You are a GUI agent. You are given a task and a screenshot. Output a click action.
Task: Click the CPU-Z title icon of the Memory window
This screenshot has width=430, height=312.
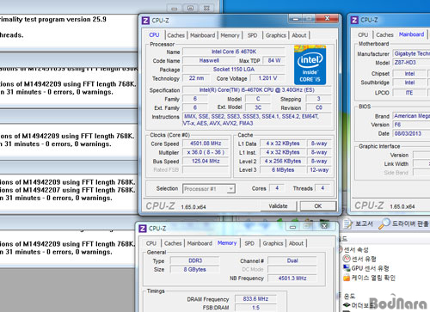[x=143, y=229]
